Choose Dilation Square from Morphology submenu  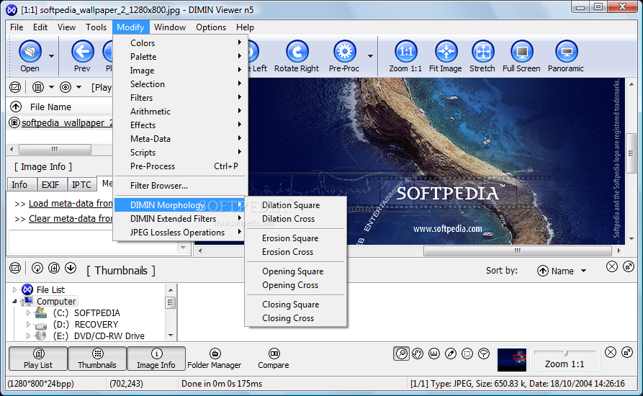pos(296,205)
